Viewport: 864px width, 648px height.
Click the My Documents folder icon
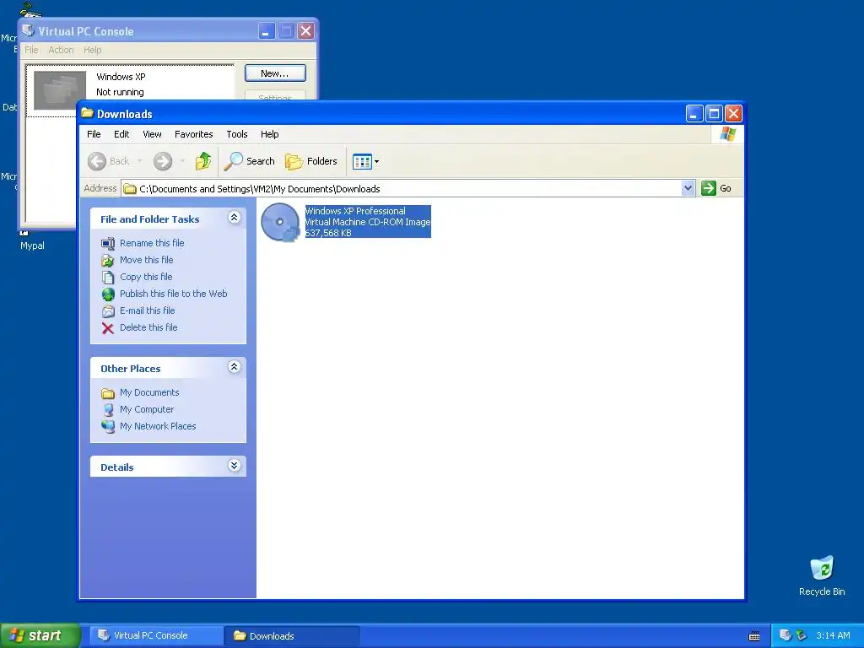click(x=108, y=393)
